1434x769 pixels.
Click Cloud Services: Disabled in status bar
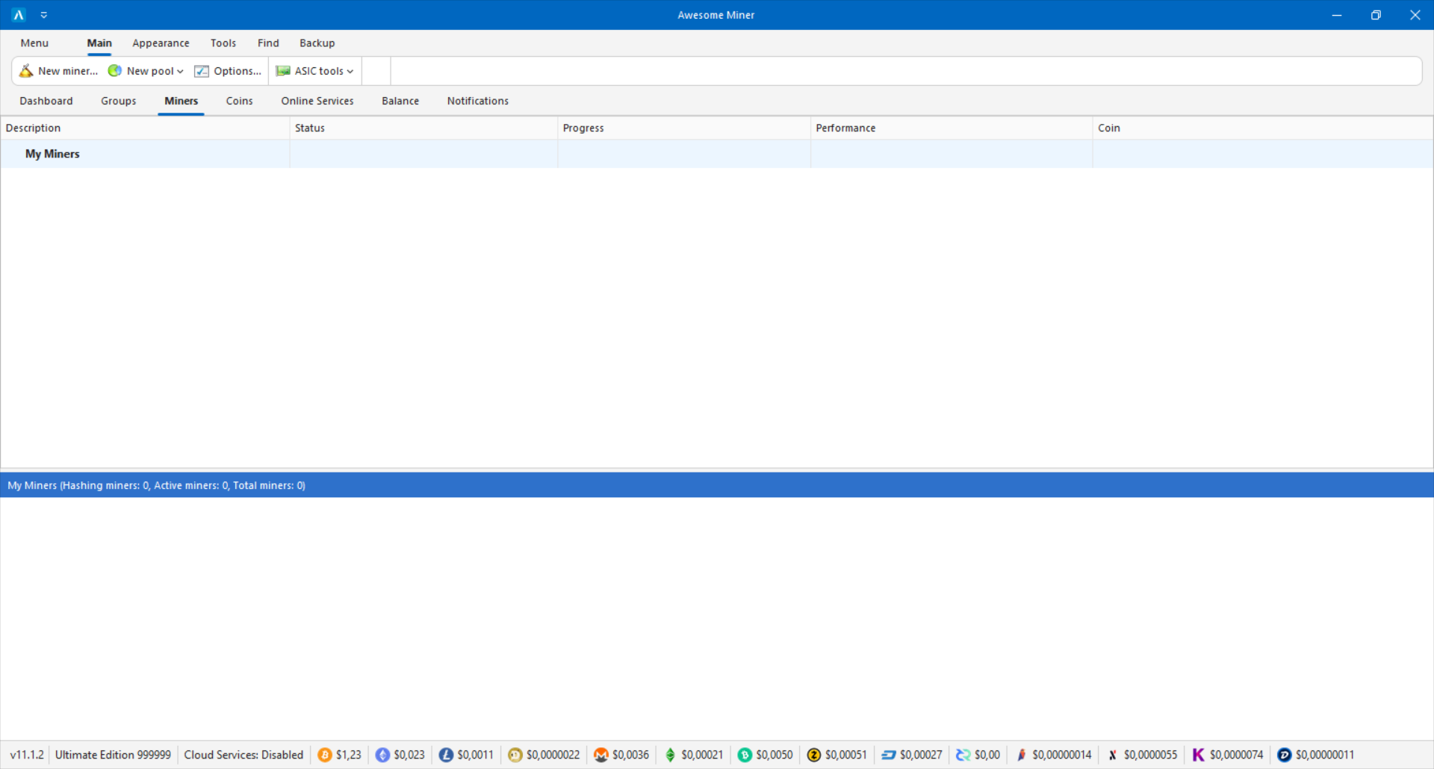point(243,755)
